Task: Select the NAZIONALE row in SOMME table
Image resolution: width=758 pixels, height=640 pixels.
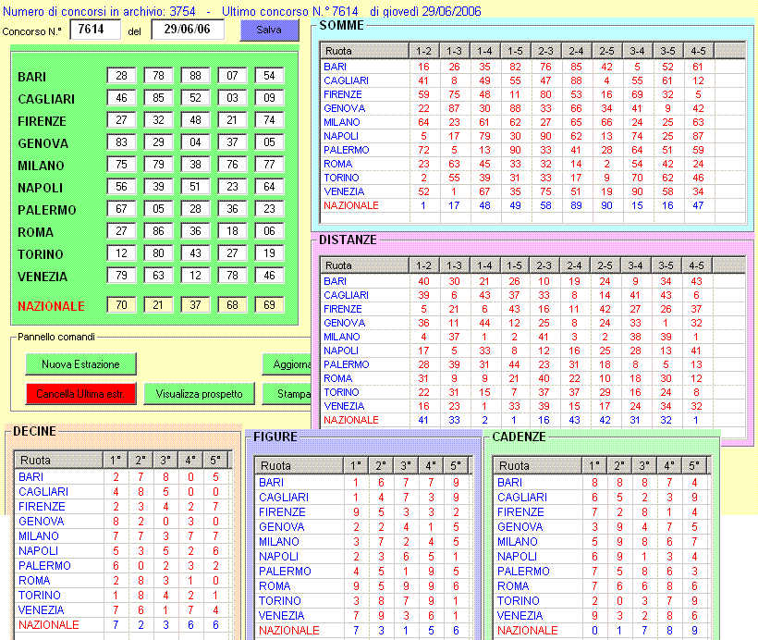Action: (532, 205)
